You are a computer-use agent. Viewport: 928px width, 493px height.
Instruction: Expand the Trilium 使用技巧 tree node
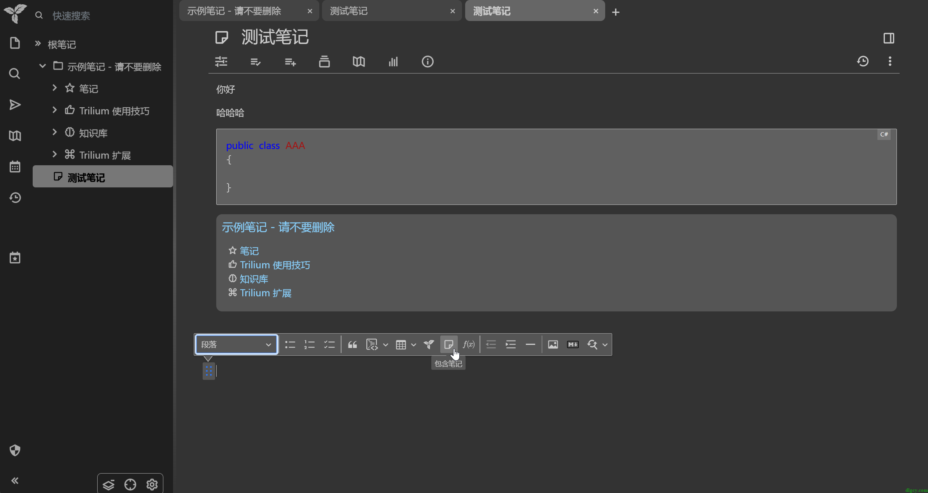[54, 110]
